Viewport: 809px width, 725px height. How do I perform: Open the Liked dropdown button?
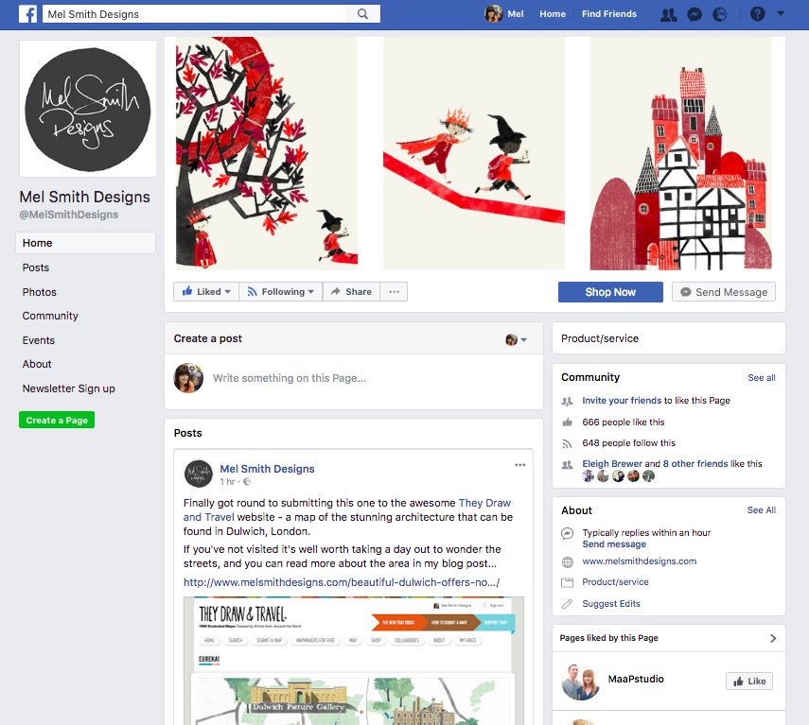pos(206,292)
